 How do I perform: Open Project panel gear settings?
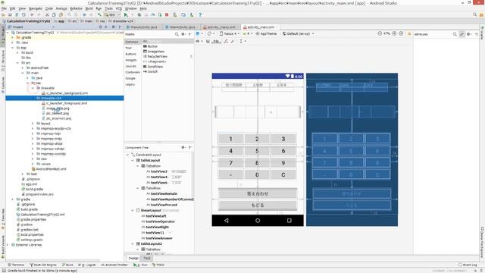pos(114,27)
